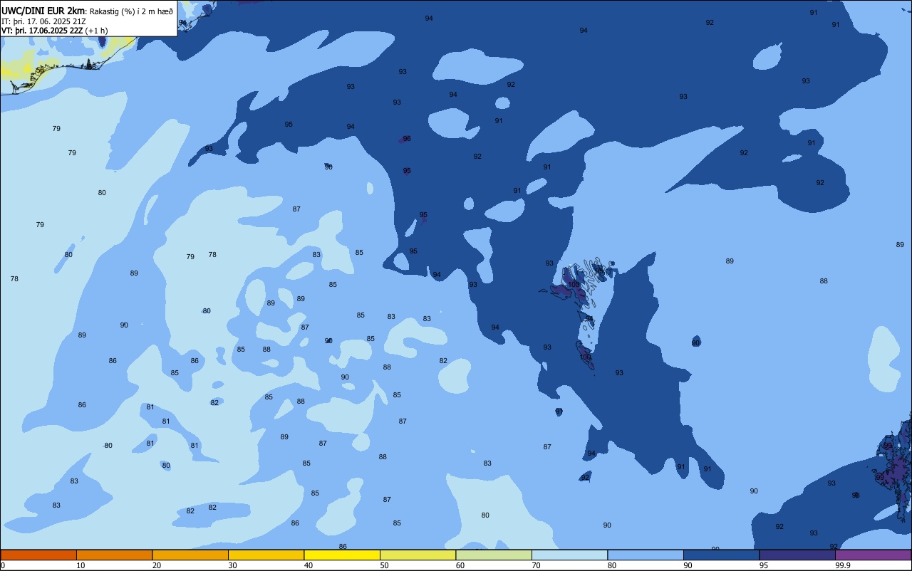Image resolution: width=912 pixels, height=571 pixels.
Task: Click the '70' legend tick label
Action: (536, 565)
